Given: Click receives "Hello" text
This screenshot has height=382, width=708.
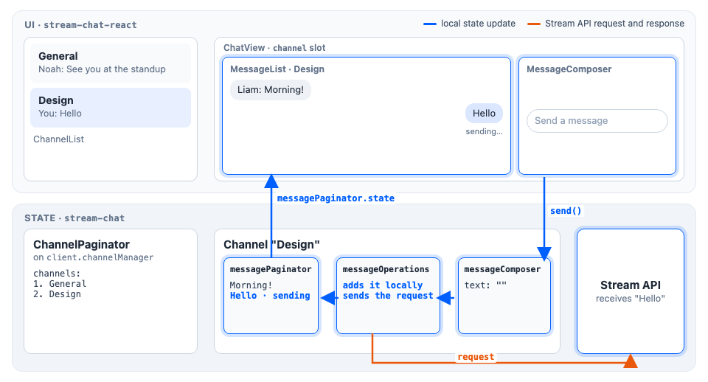Looking at the screenshot, I should (631, 299).
